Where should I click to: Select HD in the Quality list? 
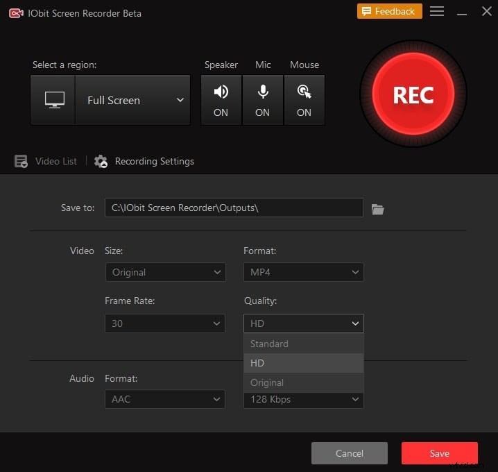coord(304,363)
